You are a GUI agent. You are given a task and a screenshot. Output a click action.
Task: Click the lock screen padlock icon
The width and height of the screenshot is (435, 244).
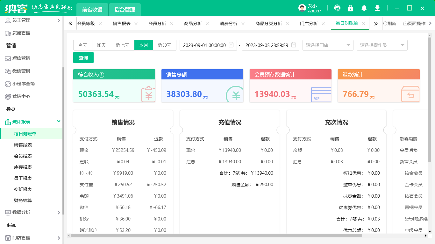[350, 8]
